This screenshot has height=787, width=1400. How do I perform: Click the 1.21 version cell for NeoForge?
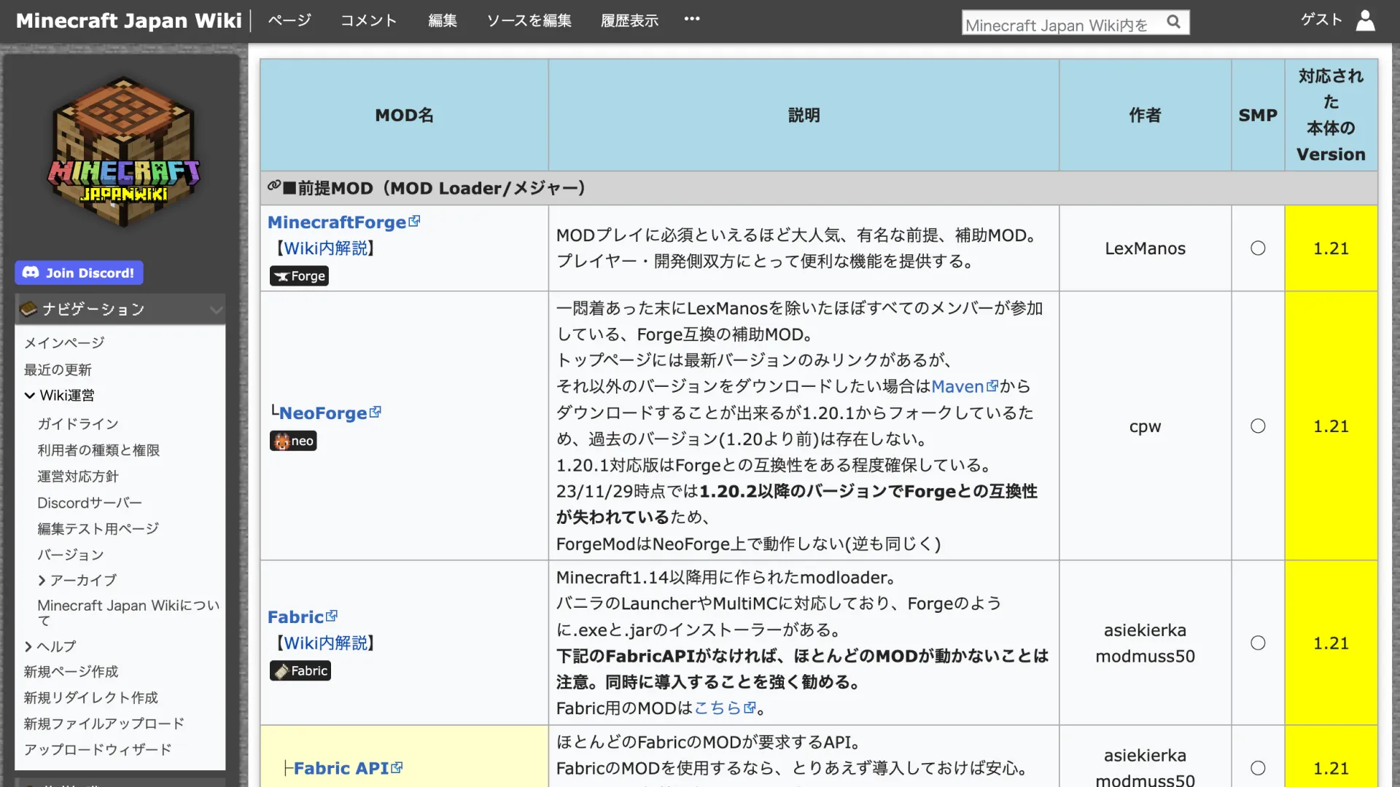pos(1331,426)
